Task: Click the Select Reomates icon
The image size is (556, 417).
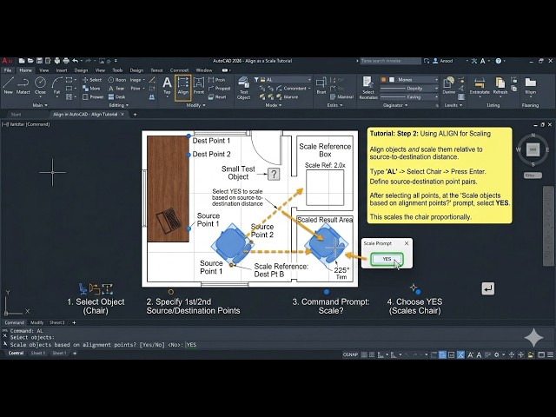Action: click(368, 88)
